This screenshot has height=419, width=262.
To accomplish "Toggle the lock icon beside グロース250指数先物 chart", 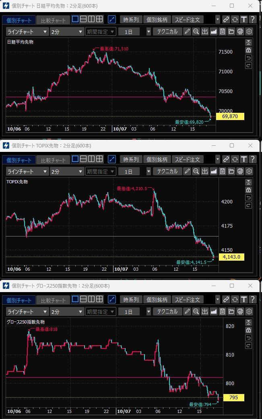I will [x=248, y=330].
